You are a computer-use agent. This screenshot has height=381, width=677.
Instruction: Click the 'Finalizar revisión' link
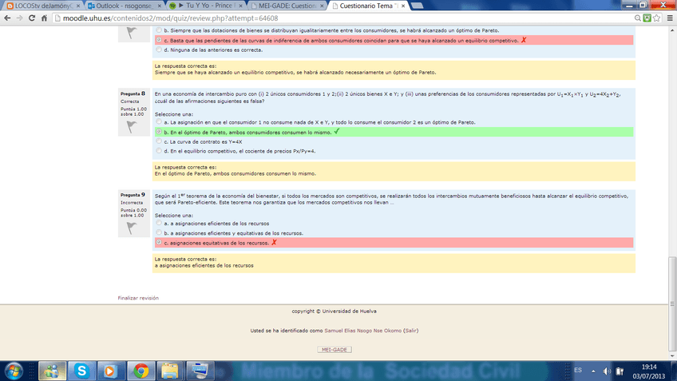(x=138, y=298)
